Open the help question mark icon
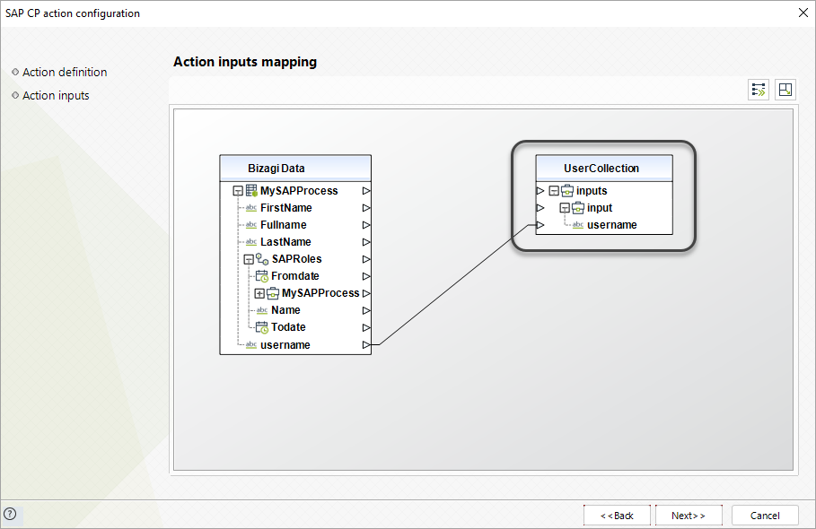Screen dimensions: 816x529 point(10,515)
